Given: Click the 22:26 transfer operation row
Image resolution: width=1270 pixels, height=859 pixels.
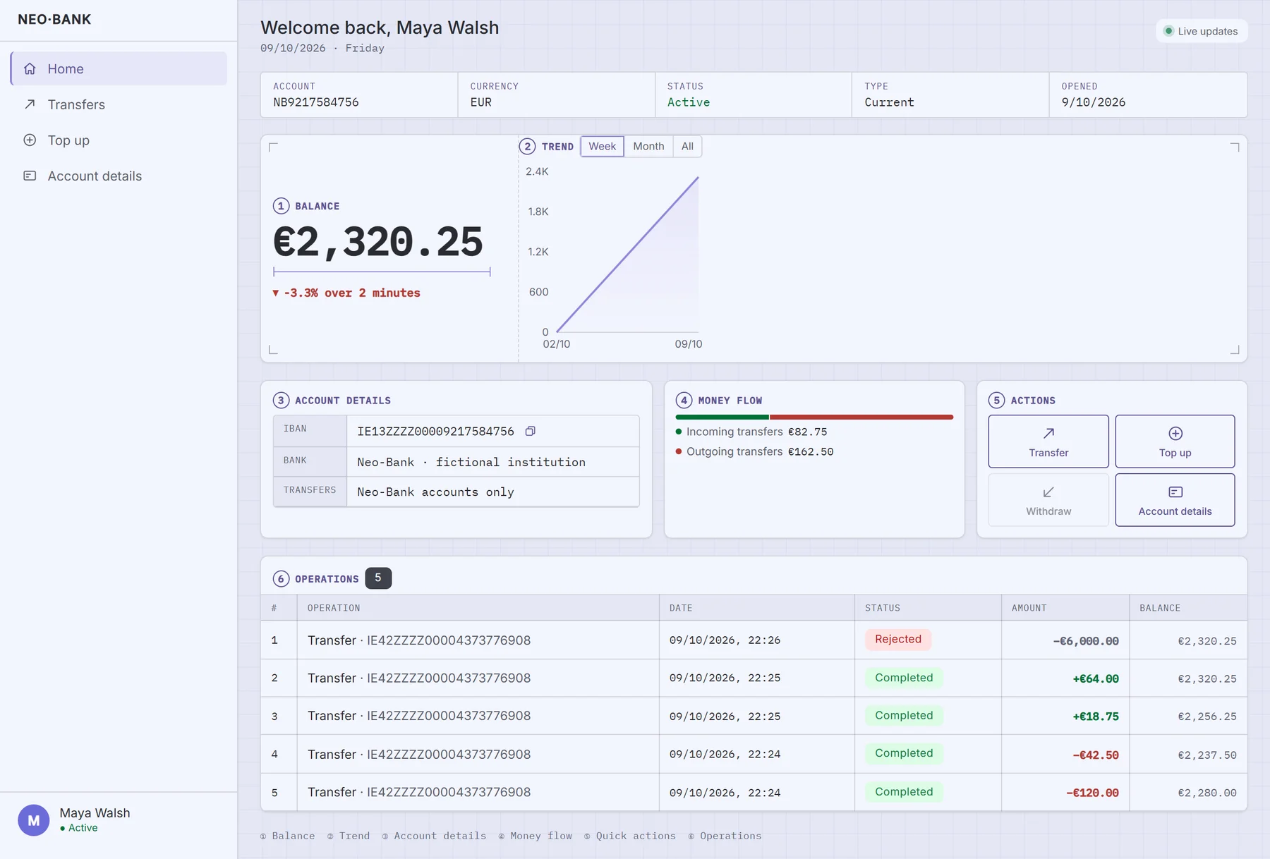Looking at the screenshot, I should (x=754, y=640).
